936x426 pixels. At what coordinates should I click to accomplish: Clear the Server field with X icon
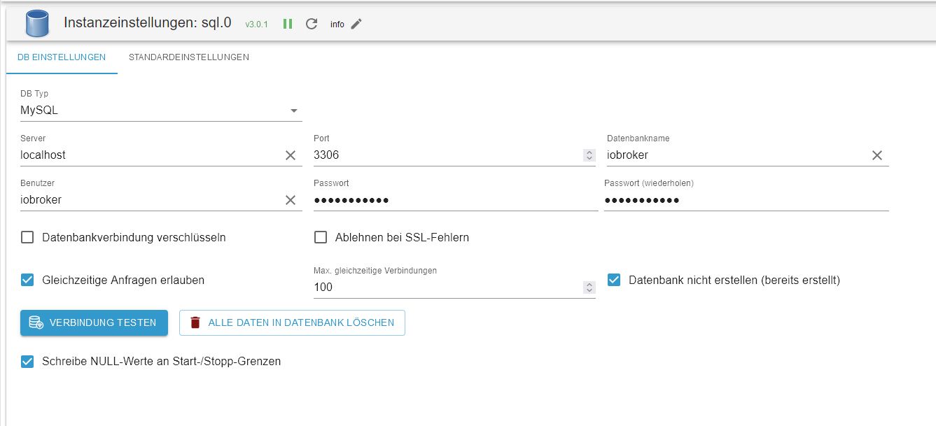291,155
